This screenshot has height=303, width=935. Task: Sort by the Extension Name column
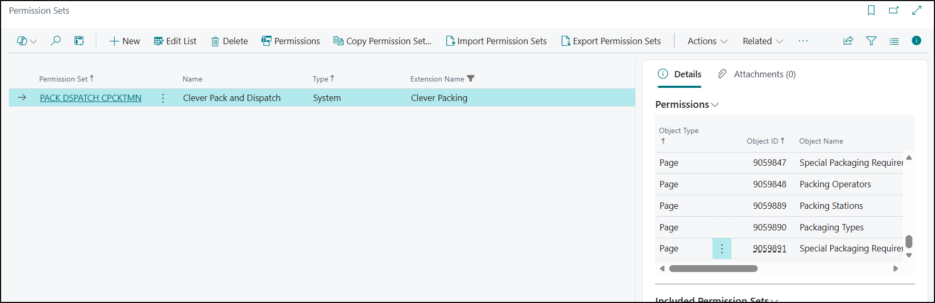click(437, 79)
